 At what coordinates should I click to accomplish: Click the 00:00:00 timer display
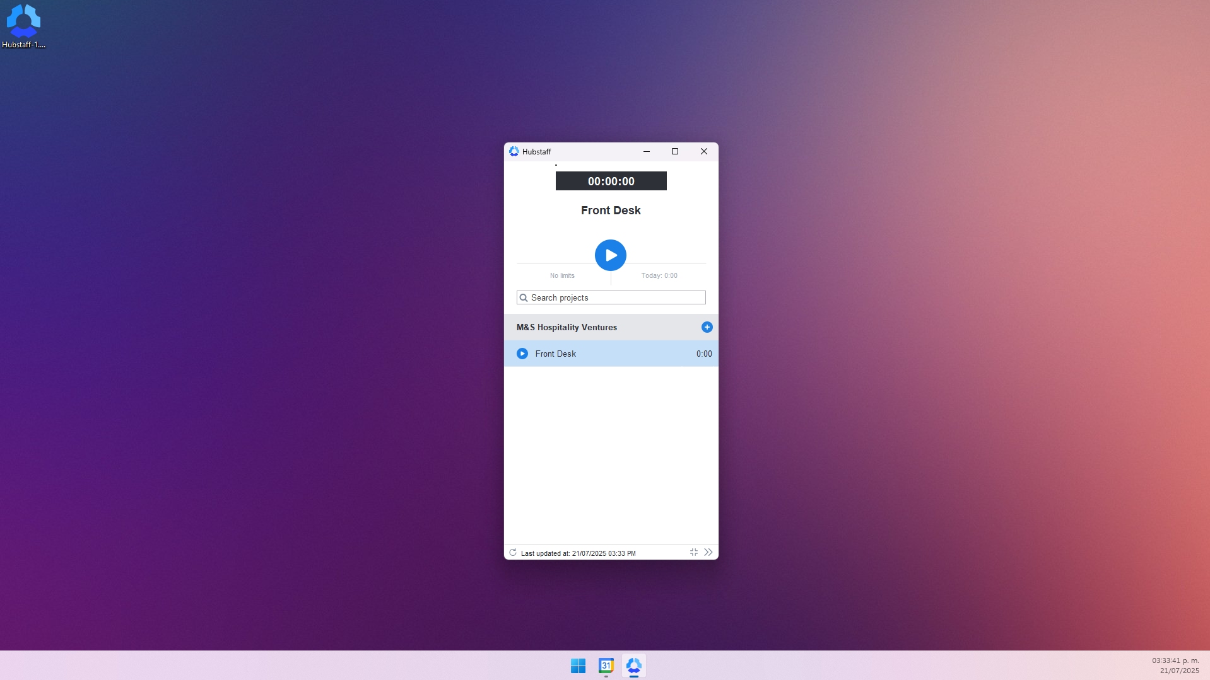point(611,181)
